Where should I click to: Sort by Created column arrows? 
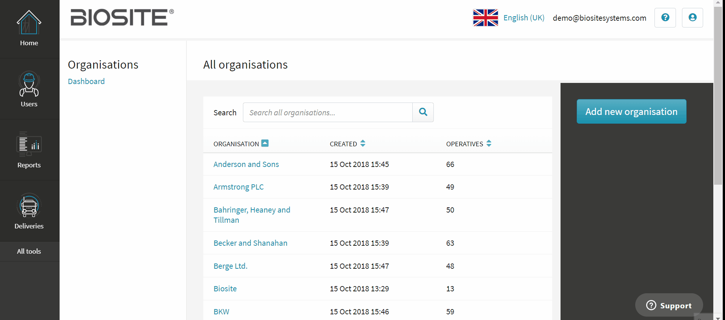point(363,143)
